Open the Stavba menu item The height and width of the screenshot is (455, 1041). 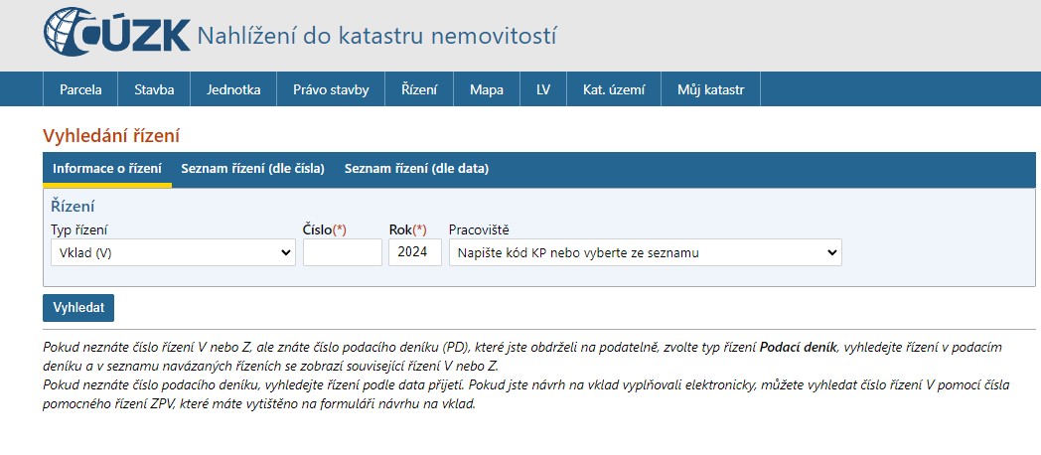click(x=154, y=89)
